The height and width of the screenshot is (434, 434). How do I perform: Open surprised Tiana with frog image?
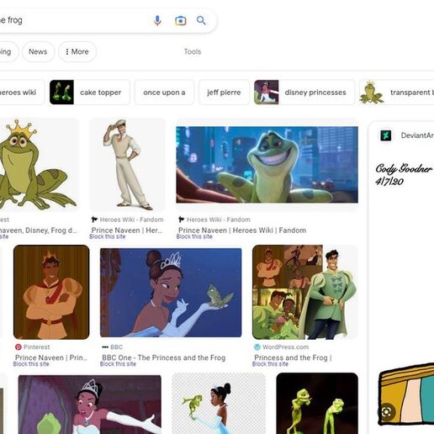90,405
